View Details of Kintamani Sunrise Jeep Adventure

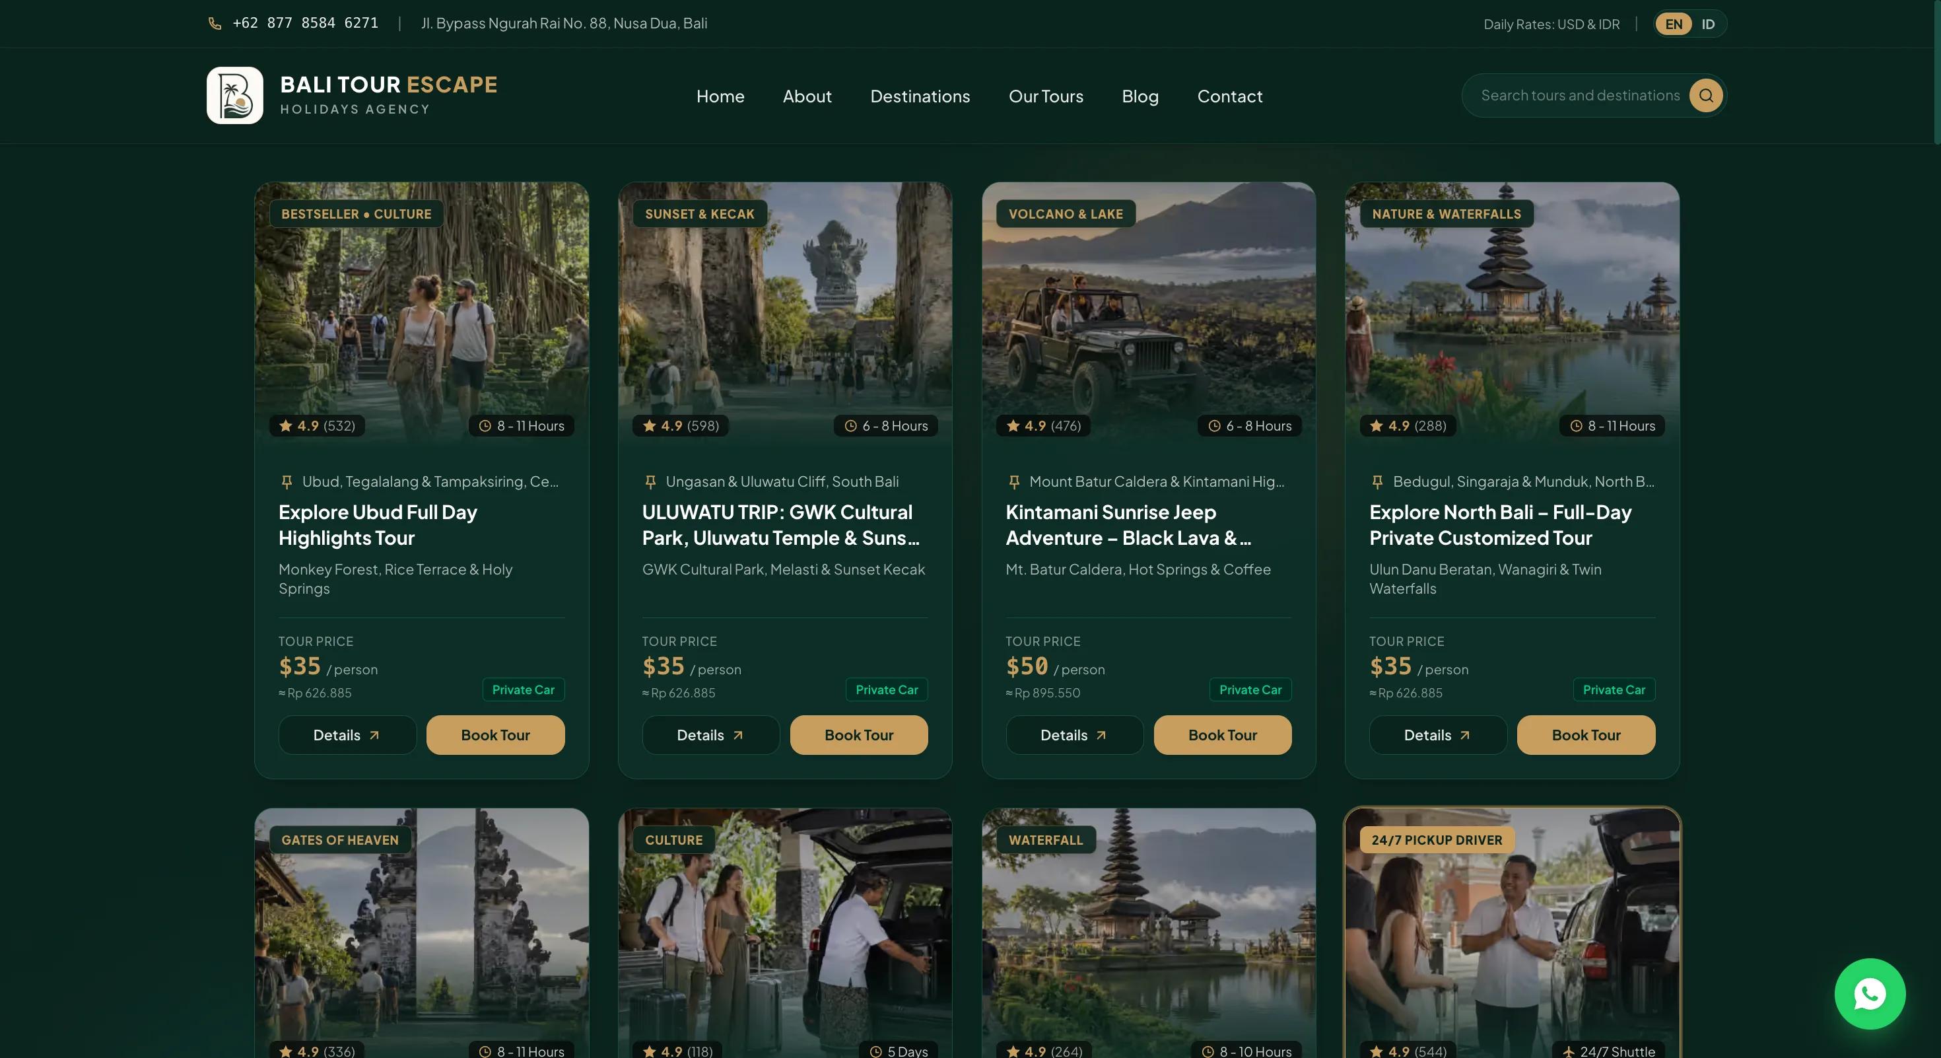[1073, 734]
